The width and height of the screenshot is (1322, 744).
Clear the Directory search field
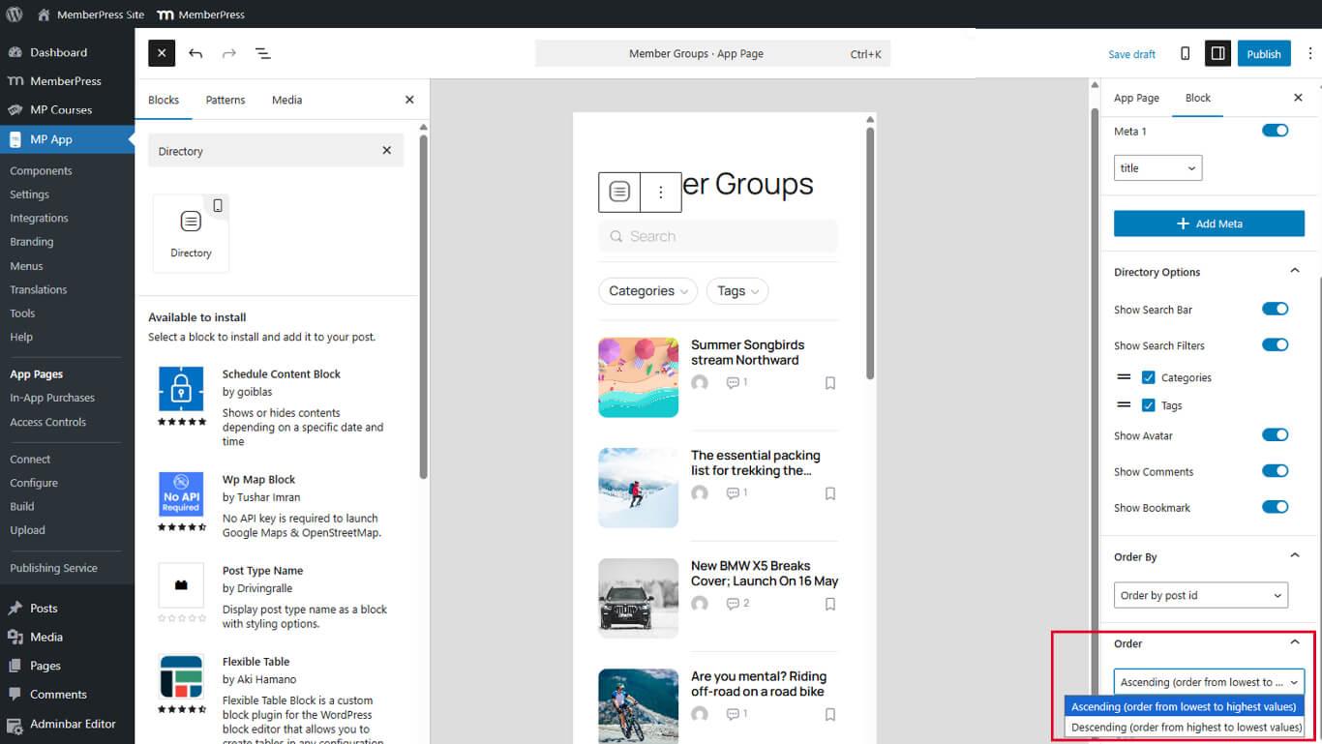click(x=387, y=151)
